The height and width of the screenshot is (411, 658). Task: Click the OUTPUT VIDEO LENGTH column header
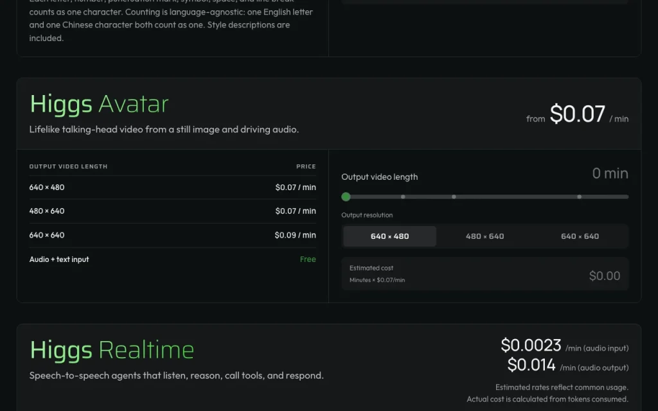68,166
